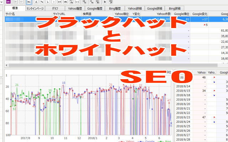The image size is (228, 142).
Task: Select the 2018/6/15 history row
Action: coord(201,91)
